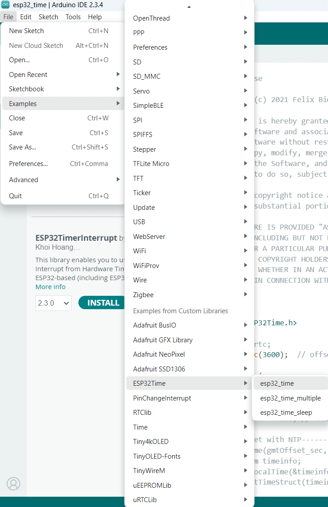The height and width of the screenshot is (507, 328).
Task: Expand RTClib examples
Action: pos(189,413)
